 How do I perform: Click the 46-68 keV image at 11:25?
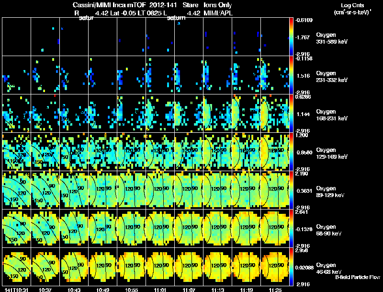coord(275,267)
